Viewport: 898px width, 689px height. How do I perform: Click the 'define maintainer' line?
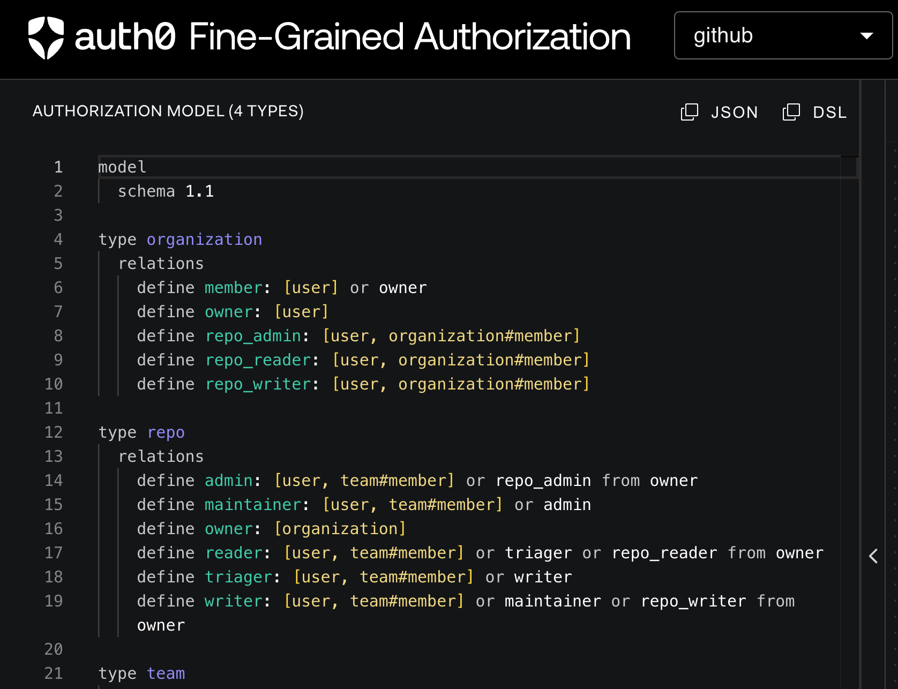(x=364, y=505)
